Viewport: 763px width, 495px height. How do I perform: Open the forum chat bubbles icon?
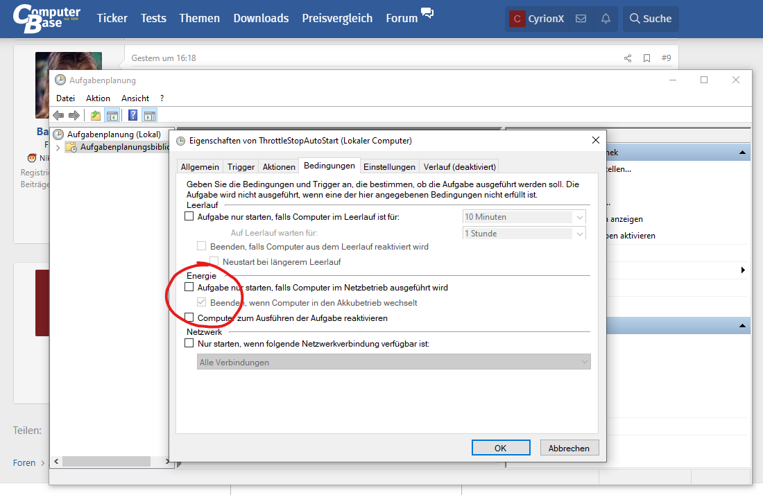pyautogui.click(x=427, y=12)
